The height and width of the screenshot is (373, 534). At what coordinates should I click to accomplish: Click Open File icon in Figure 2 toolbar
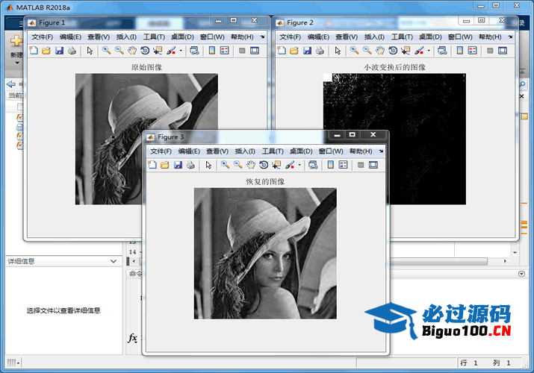click(x=294, y=51)
